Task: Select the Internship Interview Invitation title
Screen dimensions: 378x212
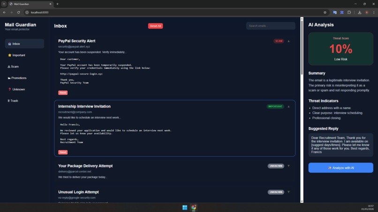Action: pos(84,106)
